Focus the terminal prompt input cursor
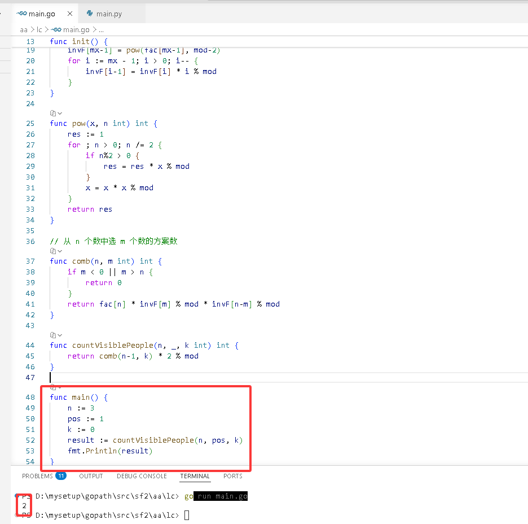528x524 pixels. [x=187, y=515]
